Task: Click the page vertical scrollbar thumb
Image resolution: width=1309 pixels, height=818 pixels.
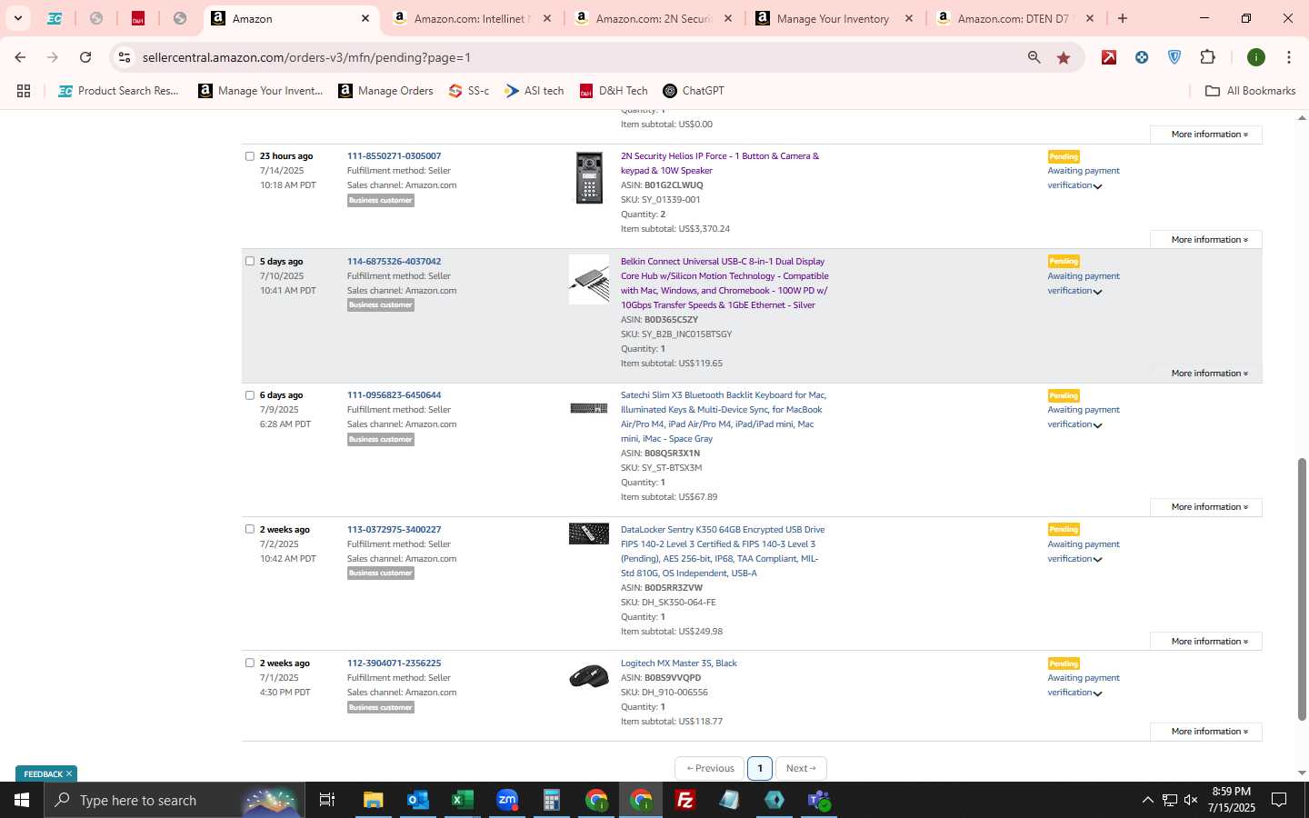Action: click(1302, 590)
